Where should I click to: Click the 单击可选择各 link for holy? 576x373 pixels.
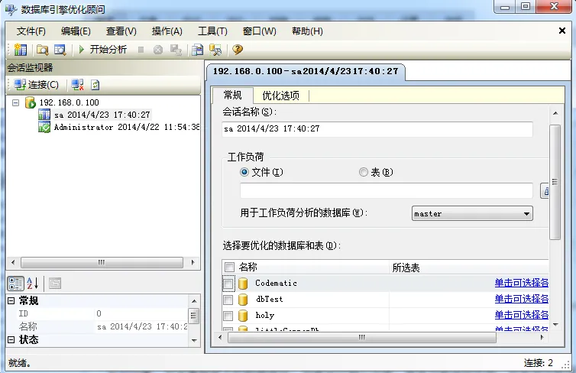(521, 315)
